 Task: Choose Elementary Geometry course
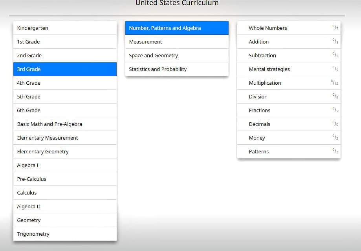(65, 151)
